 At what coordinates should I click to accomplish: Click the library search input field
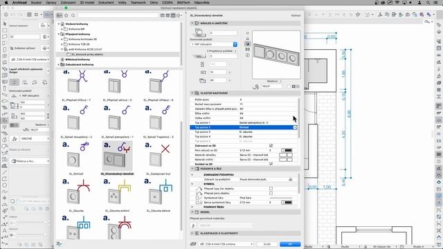[x=118, y=15]
